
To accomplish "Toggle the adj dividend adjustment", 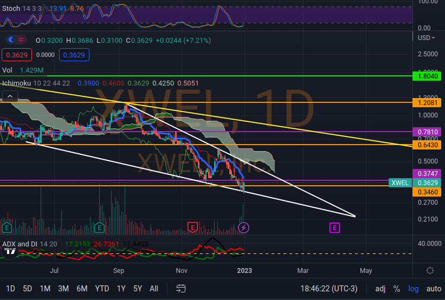I will [x=380, y=289].
